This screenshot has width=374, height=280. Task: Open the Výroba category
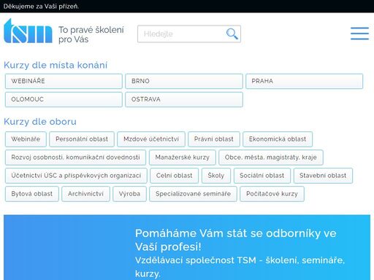click(129, 194)
